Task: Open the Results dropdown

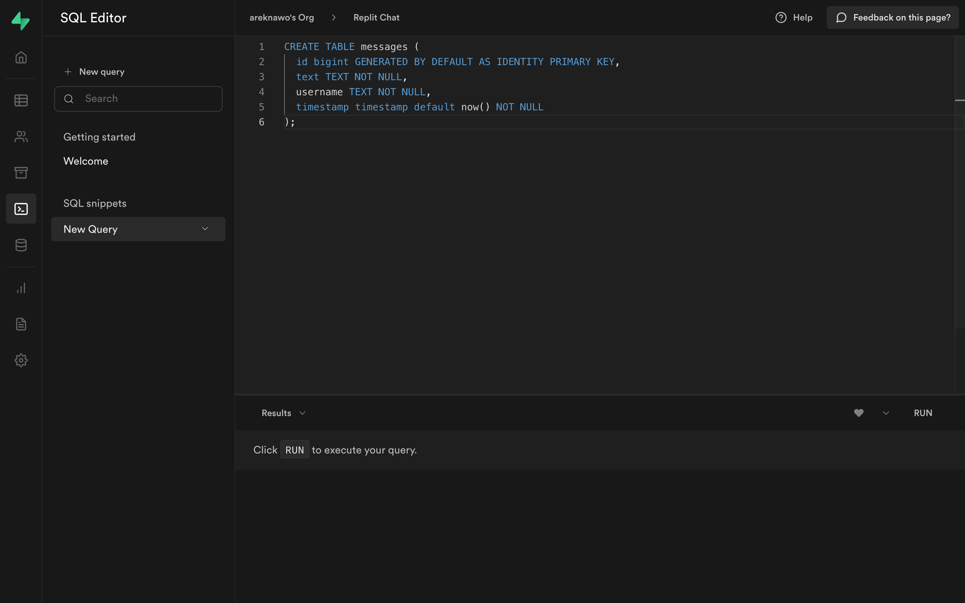Action: pyautogui.click(x=283, y=413)
